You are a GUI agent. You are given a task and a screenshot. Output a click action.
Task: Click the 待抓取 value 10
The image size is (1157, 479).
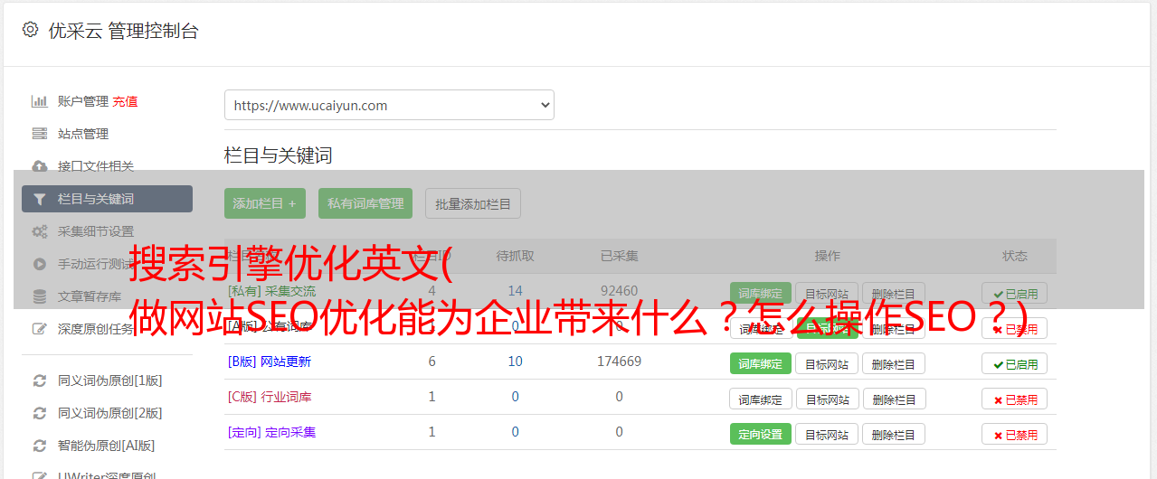click(516, 362)
